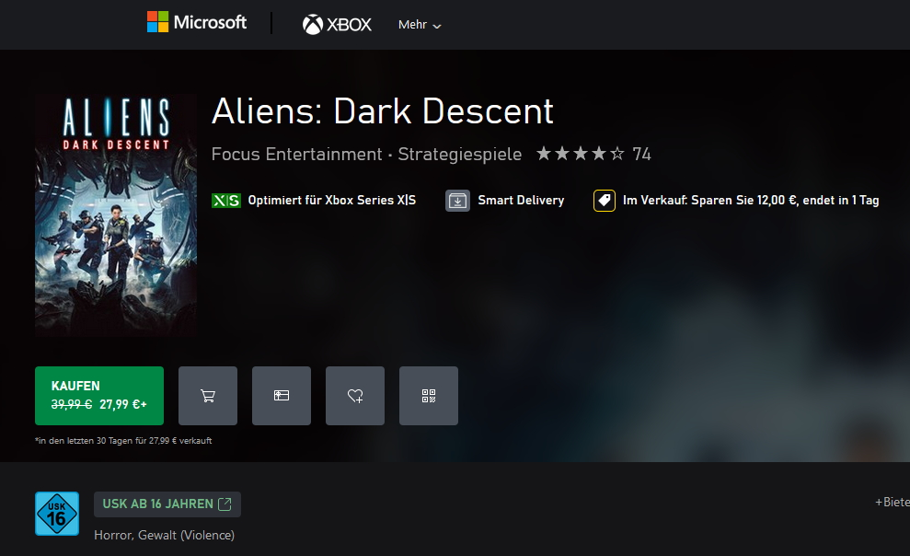Add game to shopping cart icon

(x=208, y=396)
